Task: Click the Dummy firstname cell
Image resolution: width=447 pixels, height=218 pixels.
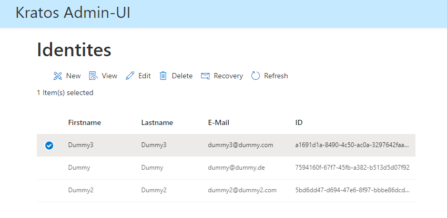Action: (x=79, y=168)
